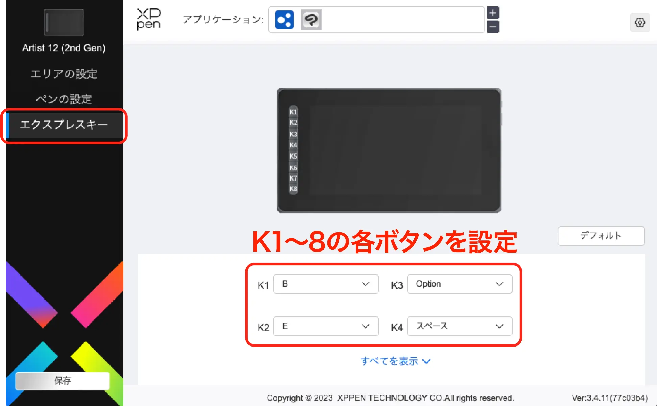657x406 pixels.
Task: Click the Artist 12 device thumbnail
Action: pyautogui.click(x=64, y=22)
